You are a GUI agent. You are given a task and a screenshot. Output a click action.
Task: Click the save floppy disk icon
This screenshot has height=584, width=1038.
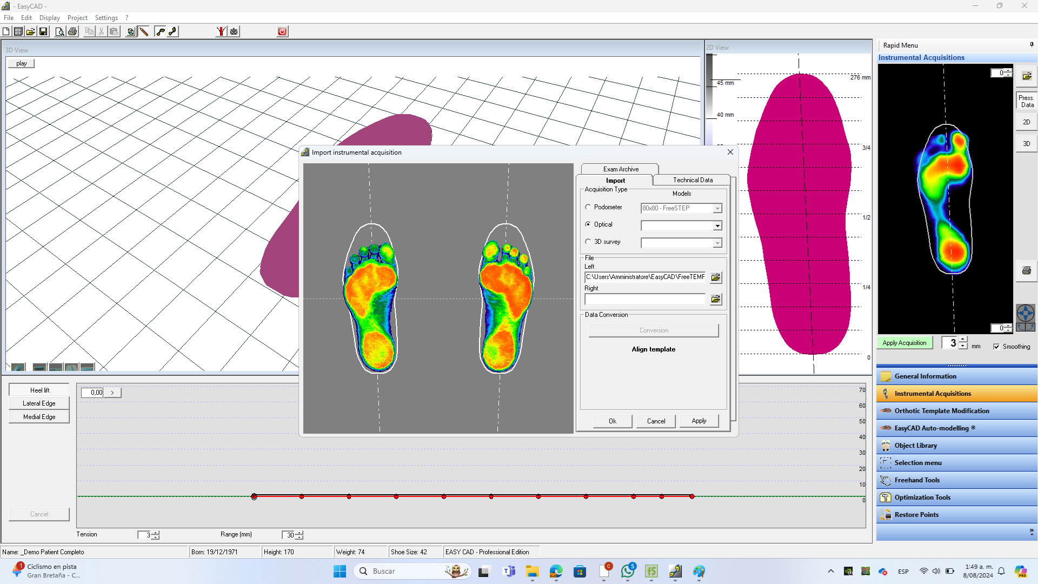pos(44,31)
